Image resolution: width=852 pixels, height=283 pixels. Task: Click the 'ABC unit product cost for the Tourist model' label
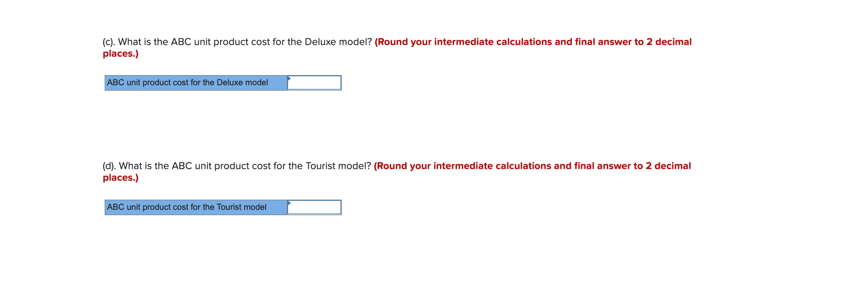point(187,207)
